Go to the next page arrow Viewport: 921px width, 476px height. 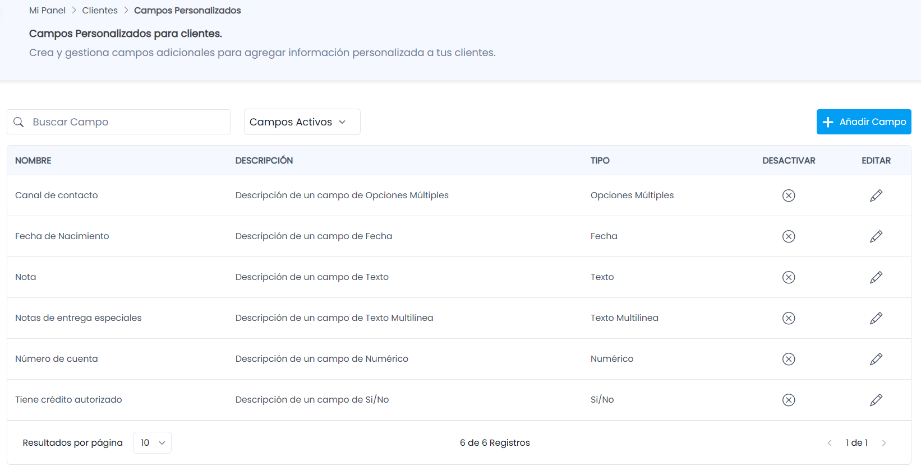click(884, 443)
